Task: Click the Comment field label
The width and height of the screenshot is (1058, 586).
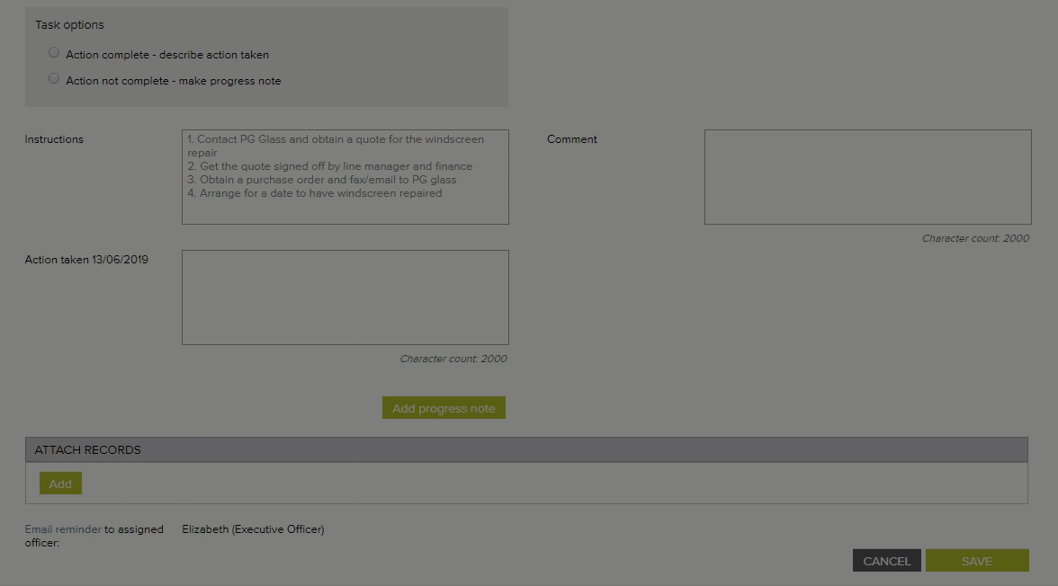Action: (571, 139)
